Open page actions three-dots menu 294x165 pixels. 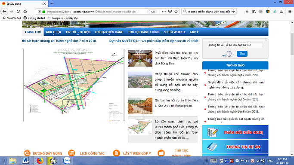[x=164, y=12]
